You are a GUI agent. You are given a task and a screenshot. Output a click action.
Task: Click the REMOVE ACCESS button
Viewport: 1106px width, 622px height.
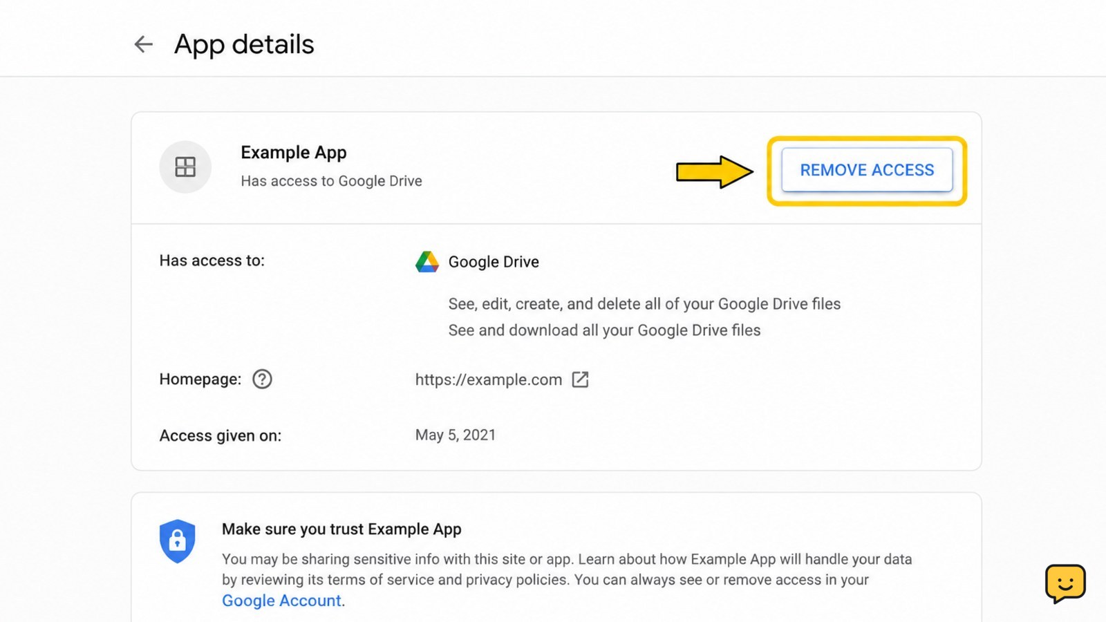867,170
